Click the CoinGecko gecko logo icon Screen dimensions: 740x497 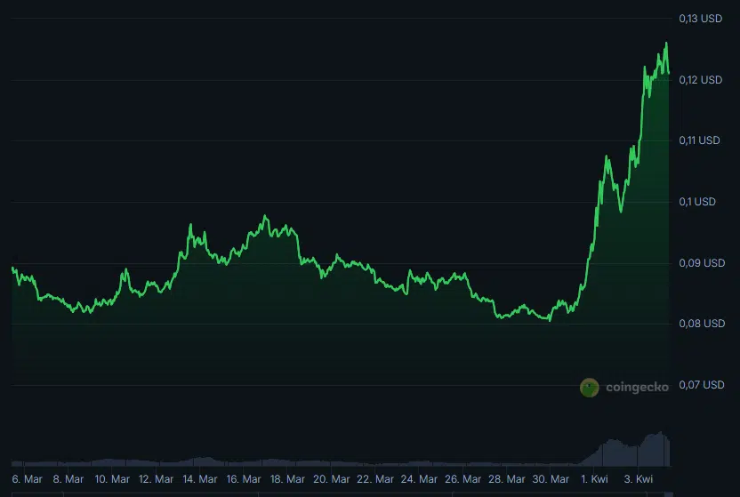tap(589, 387)
